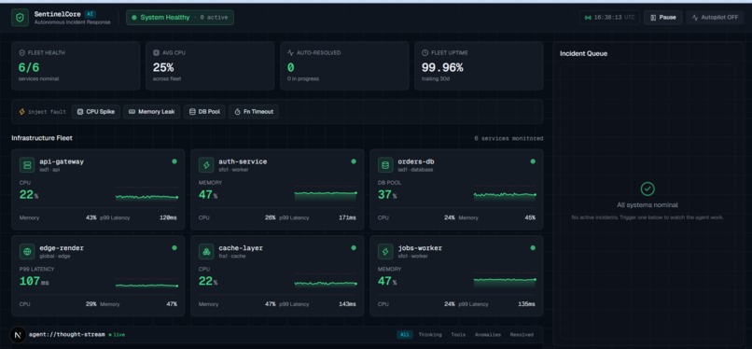This screenshot has height=349, width=752.
Task: Click the edge-render globe icon
Action: [27, 251]
